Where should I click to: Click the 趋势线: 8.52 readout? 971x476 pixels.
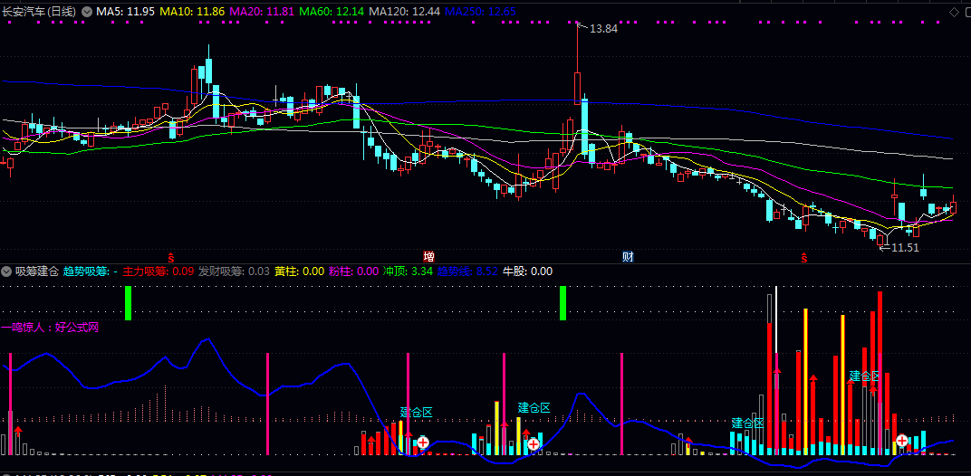pos(467,271)
